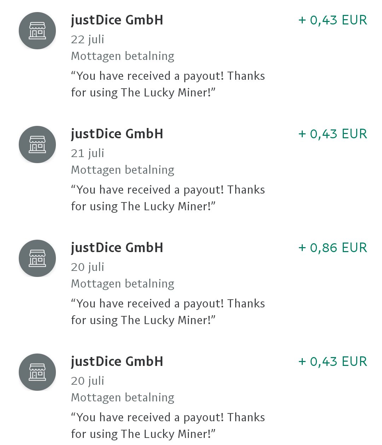Click the store icon for the 22 juli payment
This screenshot has height=445, width=382.
pos(37,31)
